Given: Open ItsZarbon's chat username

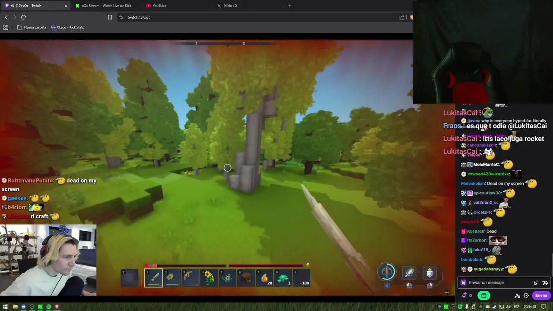Looking at the screenshot, I should [x=477, y=240].
